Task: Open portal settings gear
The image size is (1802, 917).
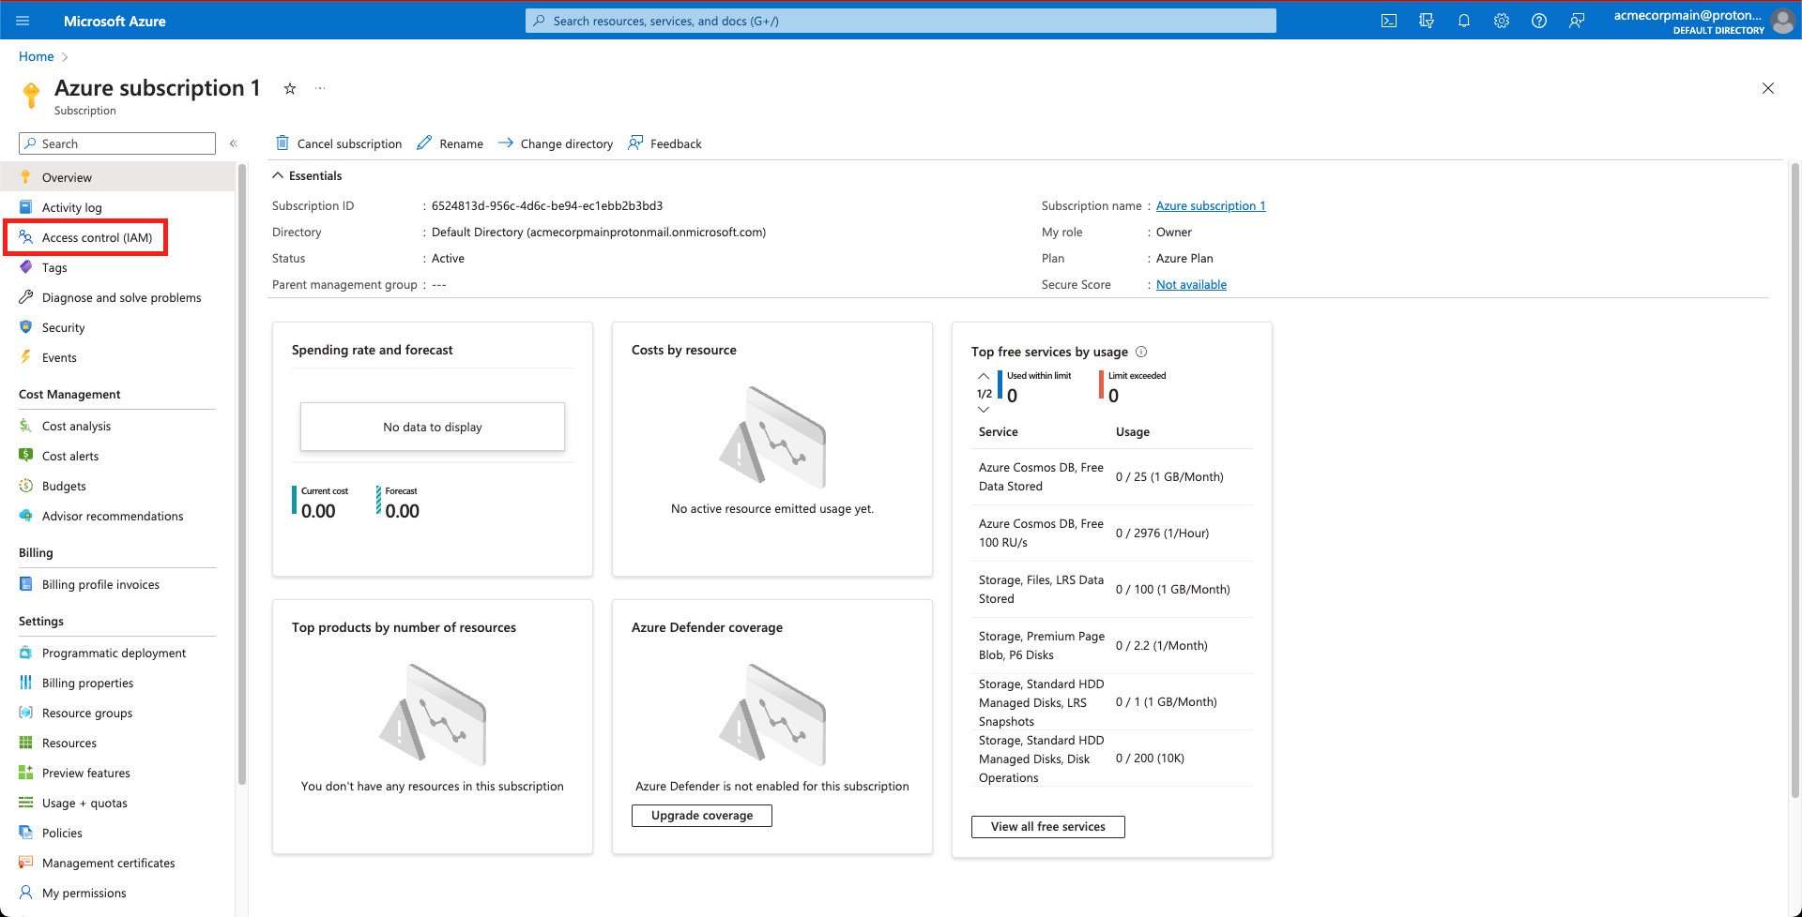Action: 1502,21
